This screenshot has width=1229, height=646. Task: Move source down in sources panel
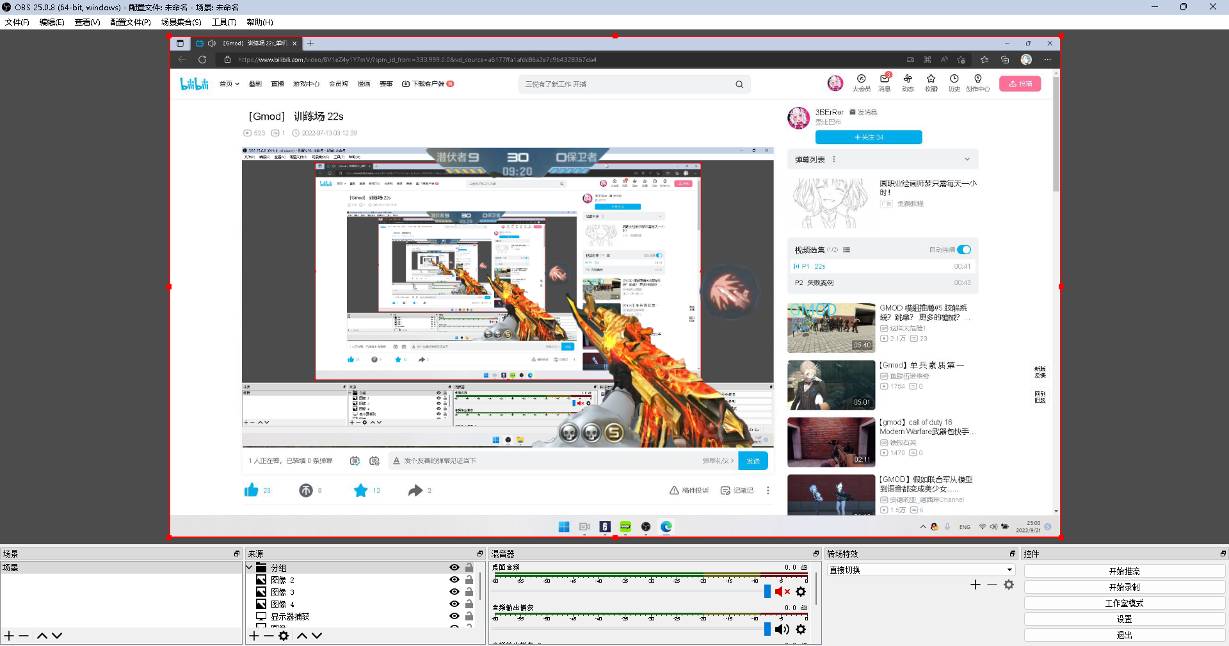coord(317,636)
